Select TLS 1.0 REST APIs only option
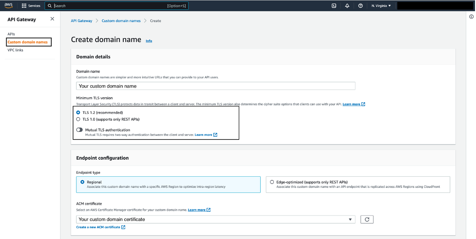The image size is (476, 239). coord(78,119)
